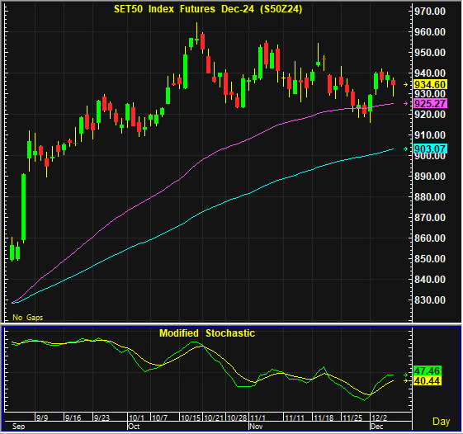The width and height of the screenshot is (463, 434).
Task: Click the yellow 40.44 stochastic value label
Action: (x=427, y=381)
